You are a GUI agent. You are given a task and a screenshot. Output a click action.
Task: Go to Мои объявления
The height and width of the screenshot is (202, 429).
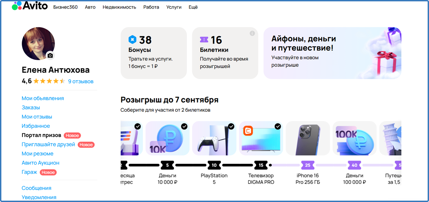click(x=43, y=98)
